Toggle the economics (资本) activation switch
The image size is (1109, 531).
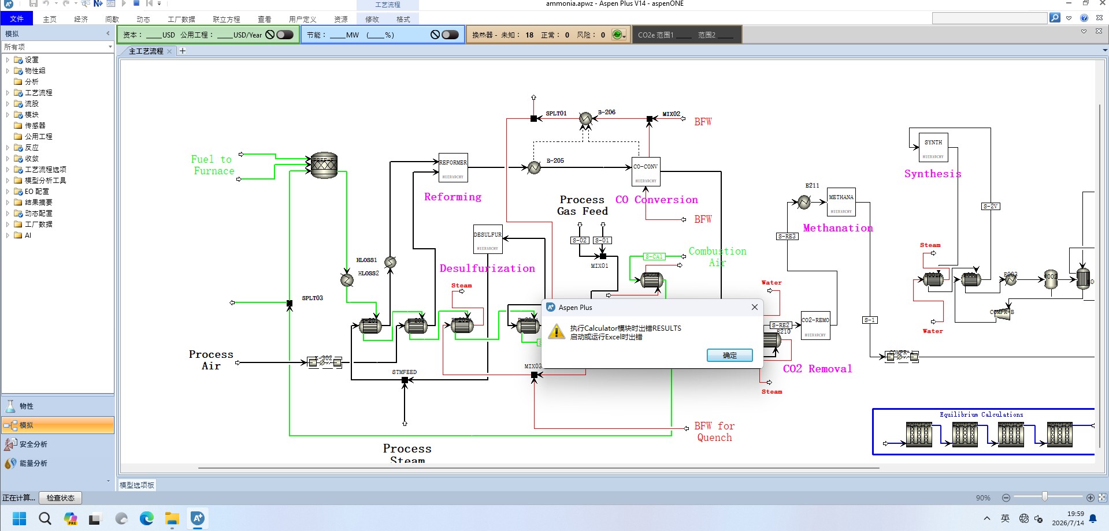pos(285,35)
